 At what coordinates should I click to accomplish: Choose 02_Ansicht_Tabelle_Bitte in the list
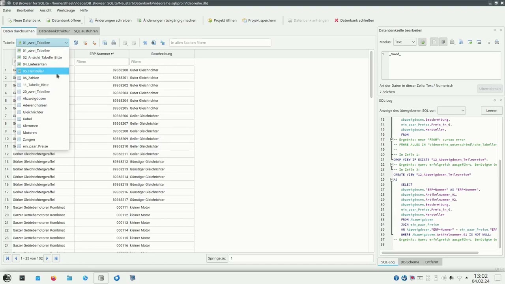pos(43,57)
